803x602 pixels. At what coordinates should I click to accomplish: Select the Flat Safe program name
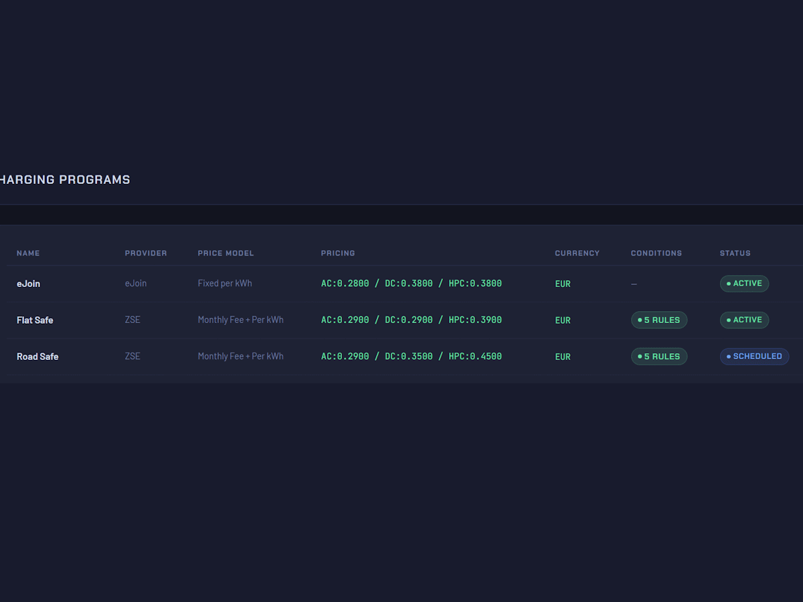point(35,320)
